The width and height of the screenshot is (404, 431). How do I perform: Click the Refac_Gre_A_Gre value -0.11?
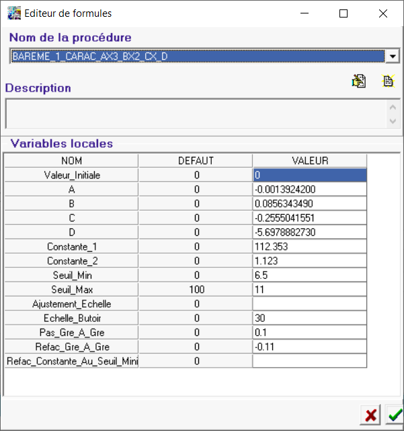point(309,347)
